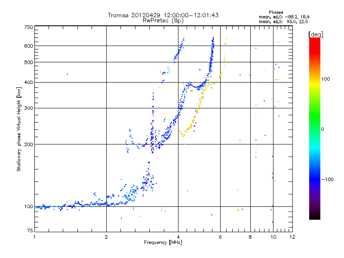The height and width of the screenshot is (258, 344).
Task: Click the y-axis tick label "600"
Action: (x=28, y=46)
